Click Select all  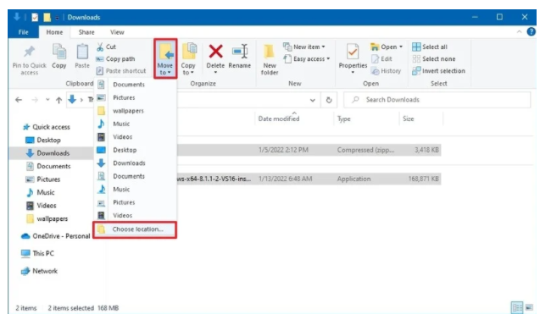[430, 47]
